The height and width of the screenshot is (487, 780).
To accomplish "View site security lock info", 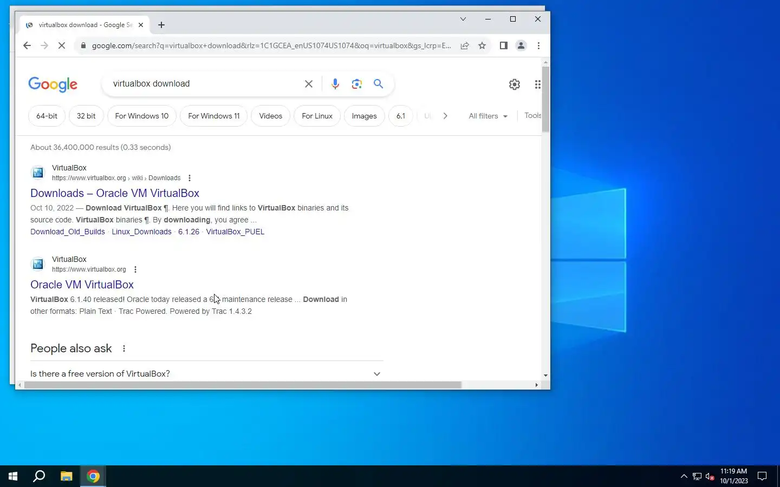I will coord(83,45).
